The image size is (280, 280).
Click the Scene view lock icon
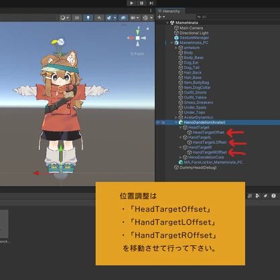[147, 28]
